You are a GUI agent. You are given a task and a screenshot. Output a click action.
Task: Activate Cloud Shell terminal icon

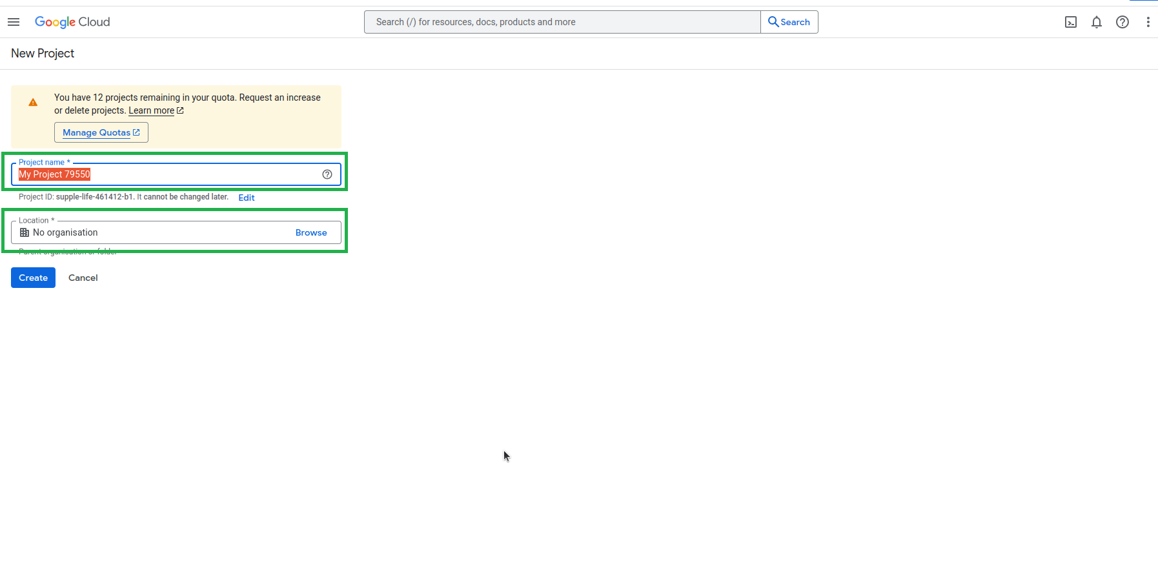click(1071, 22)
